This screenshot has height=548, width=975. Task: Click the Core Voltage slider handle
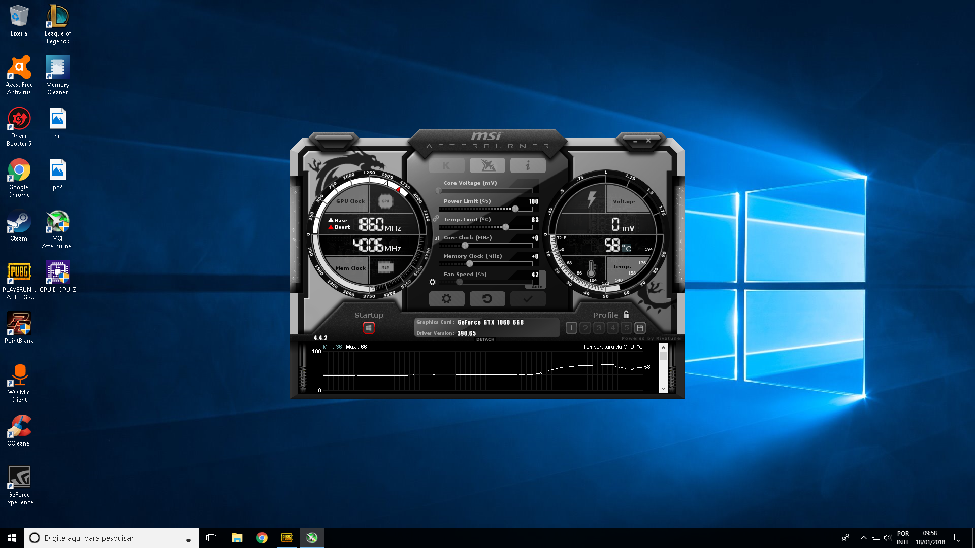pos(439,191)
